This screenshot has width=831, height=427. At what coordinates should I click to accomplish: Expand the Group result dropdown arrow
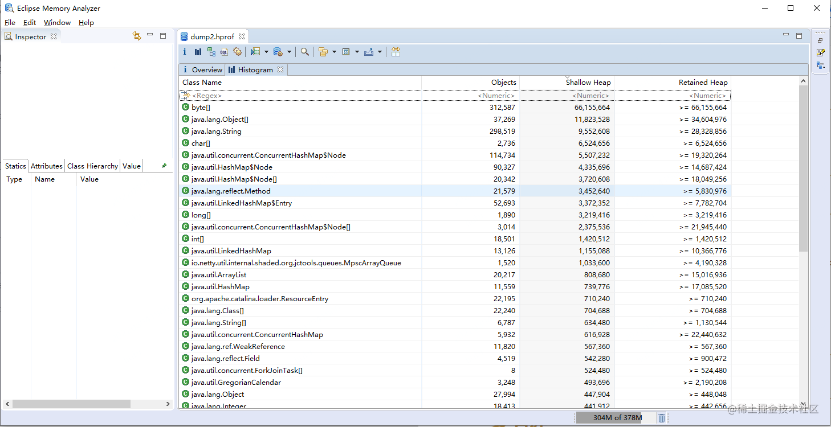(x=334, y=52)
